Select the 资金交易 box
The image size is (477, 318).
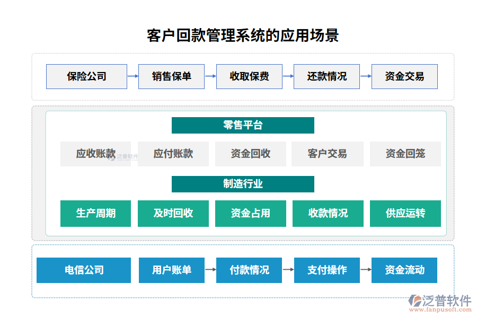(404, 76)
